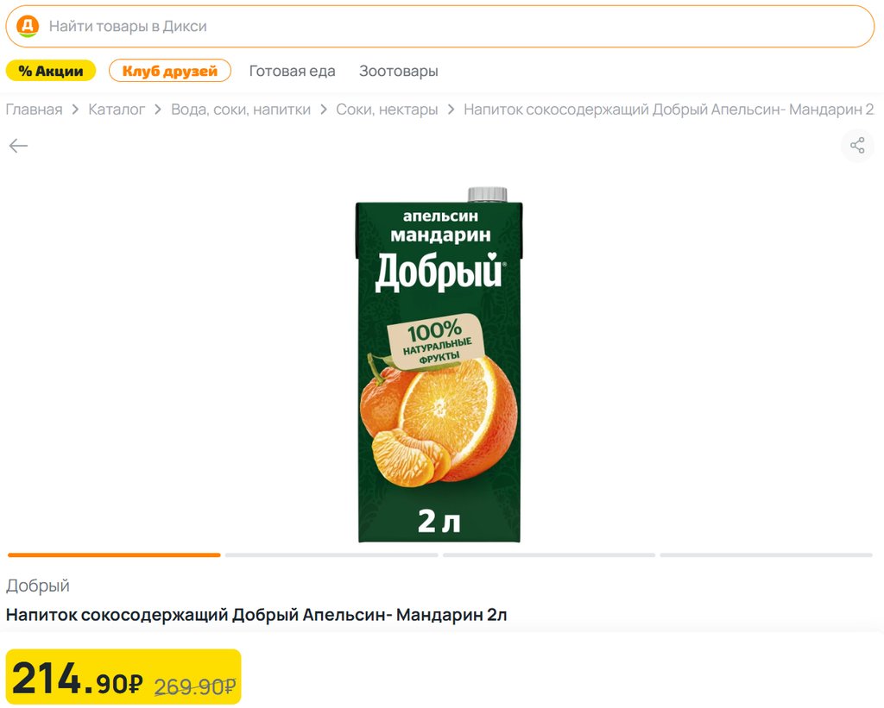884x708 pixels.
Task: Click the chevron after Главная breadcrumb
Action: pos(75,110)
